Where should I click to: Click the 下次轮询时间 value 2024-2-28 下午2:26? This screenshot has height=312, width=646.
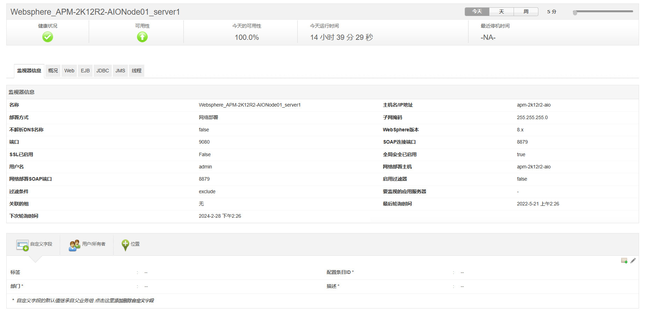[x=220, y=216]
